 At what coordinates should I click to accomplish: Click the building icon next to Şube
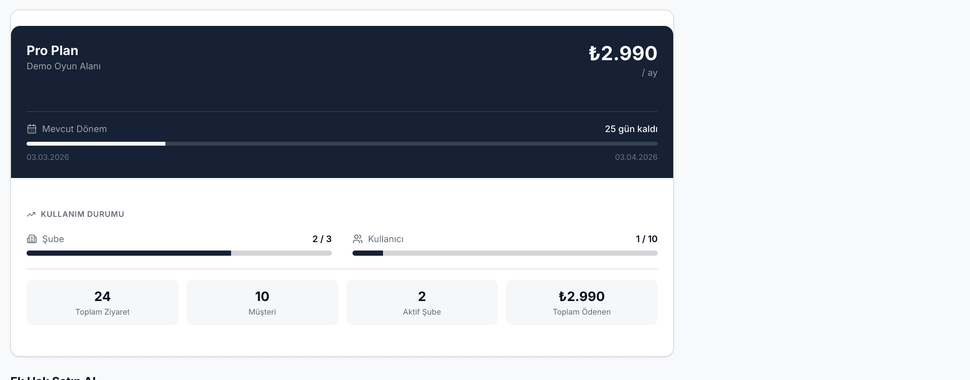click(32, 239)
